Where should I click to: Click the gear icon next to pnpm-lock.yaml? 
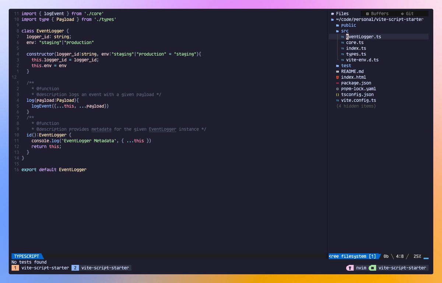337,88
